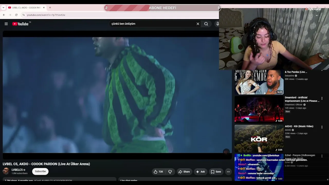
Task: View site information icon in address bar
Action: pyautogui.click(x=23, y=15)
